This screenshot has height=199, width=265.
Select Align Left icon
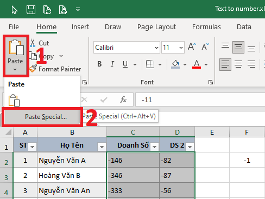click(x=225, y=64)
